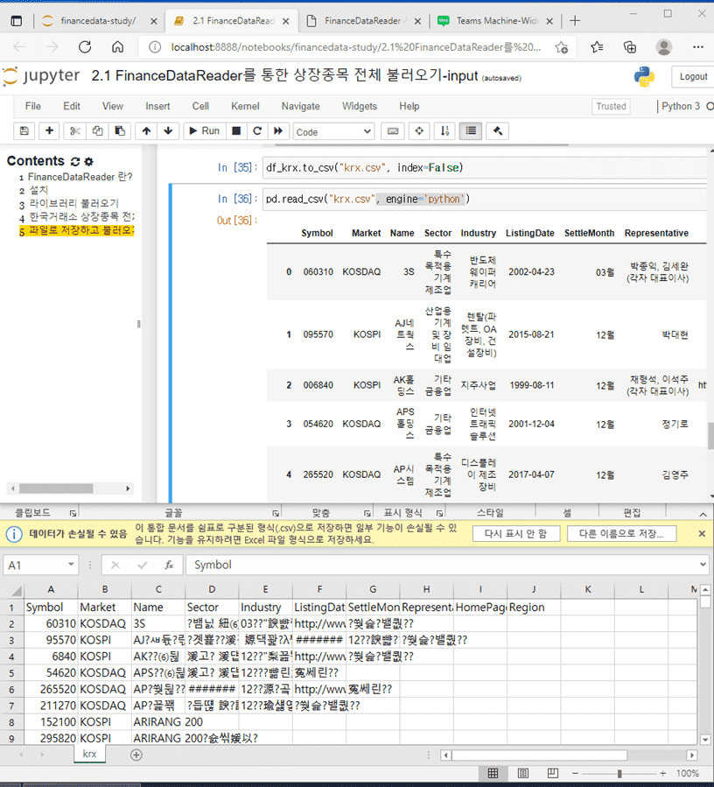Open the Jupyter Kernel menu

tap(245, 107)
